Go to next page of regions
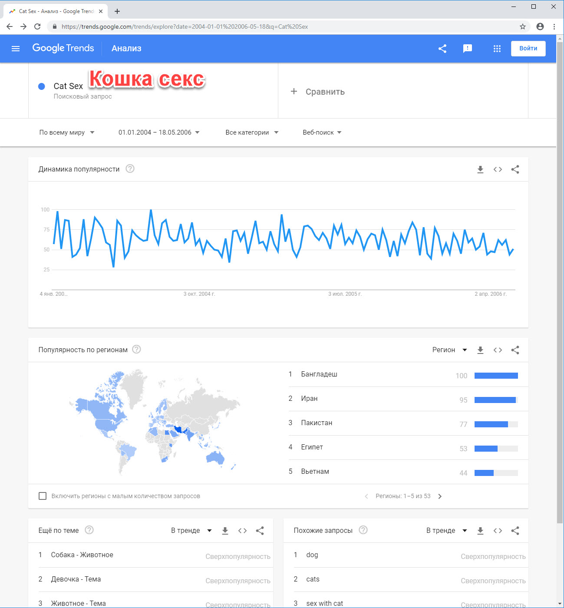Viewport: 564px width, 608px height. [440, 496]
